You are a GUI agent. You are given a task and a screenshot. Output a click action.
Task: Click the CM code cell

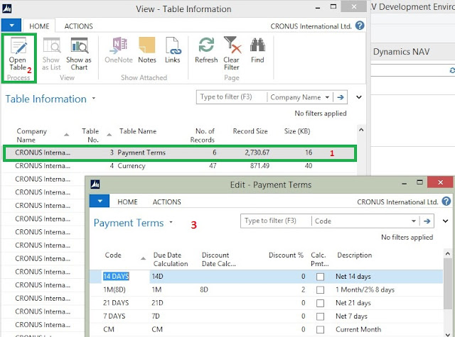click(109, 329)
